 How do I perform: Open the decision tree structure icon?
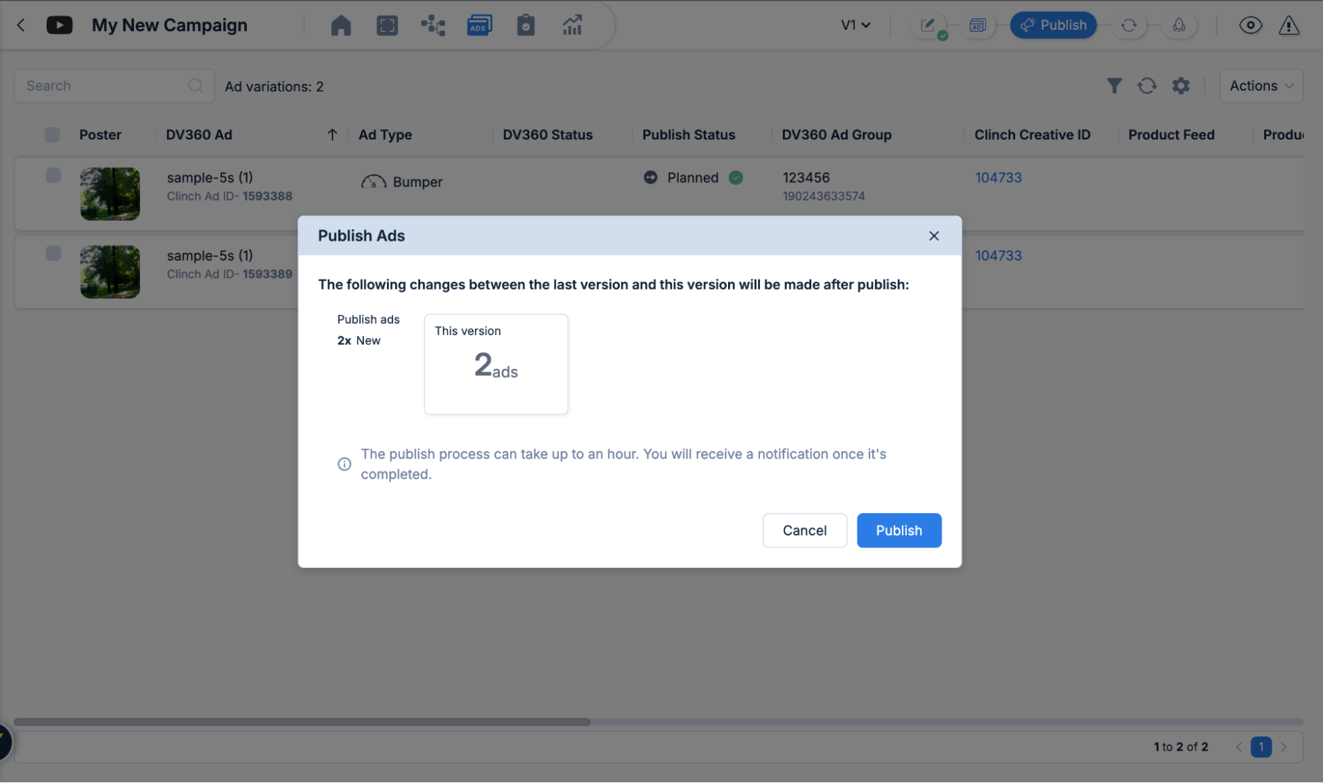[x=433, y=25]
